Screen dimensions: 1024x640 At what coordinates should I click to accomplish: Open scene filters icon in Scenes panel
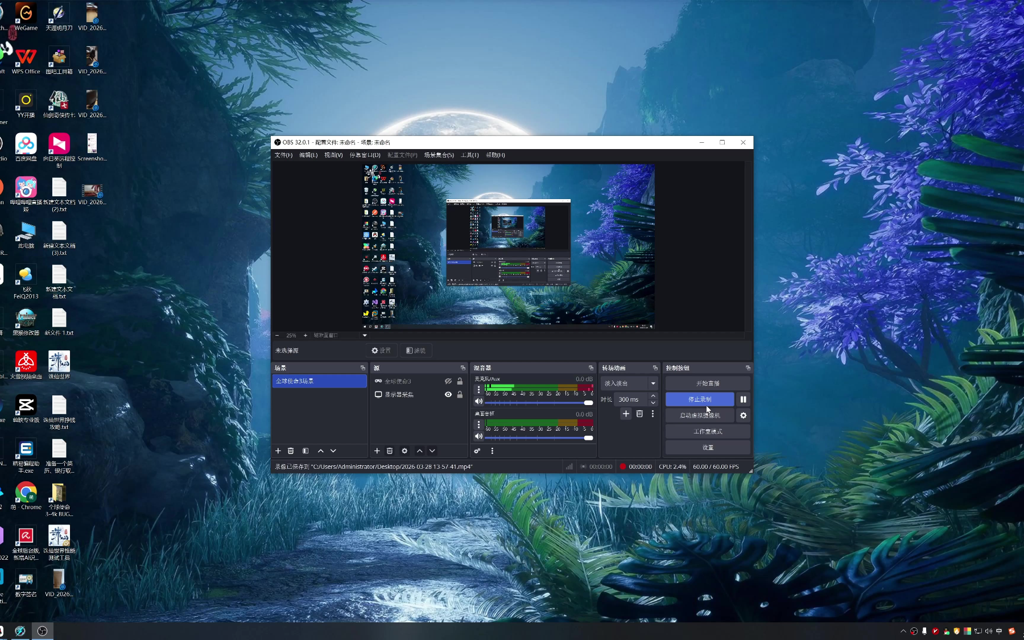[x=305, y=451]
